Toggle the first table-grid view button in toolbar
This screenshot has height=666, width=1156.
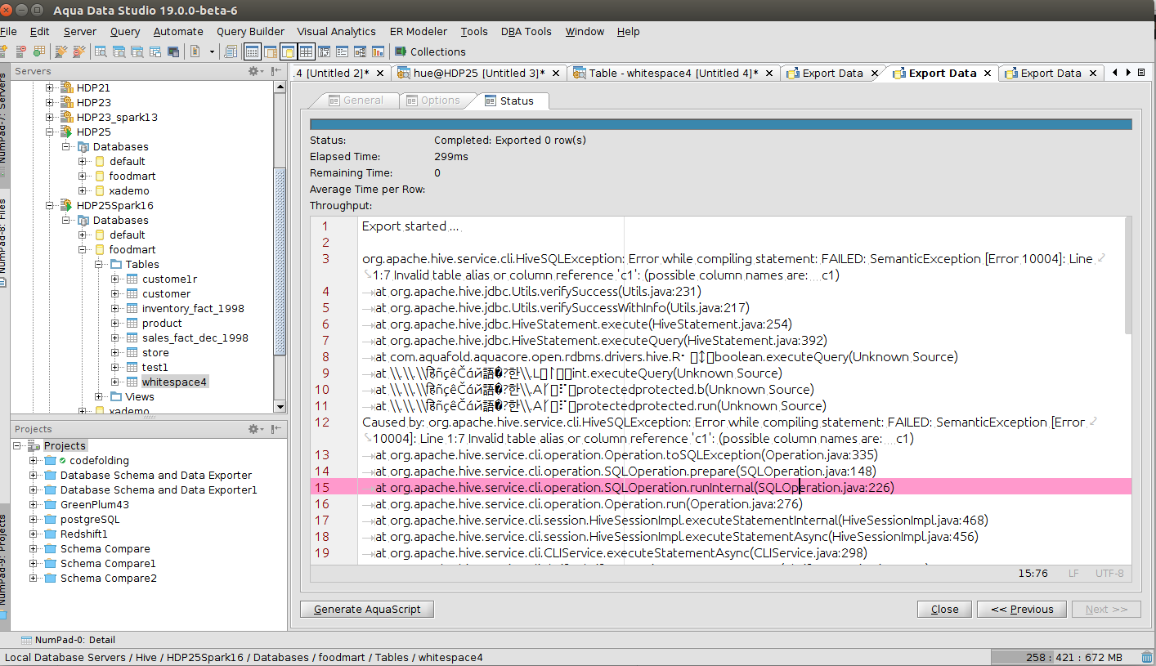[x=252, y=51]
